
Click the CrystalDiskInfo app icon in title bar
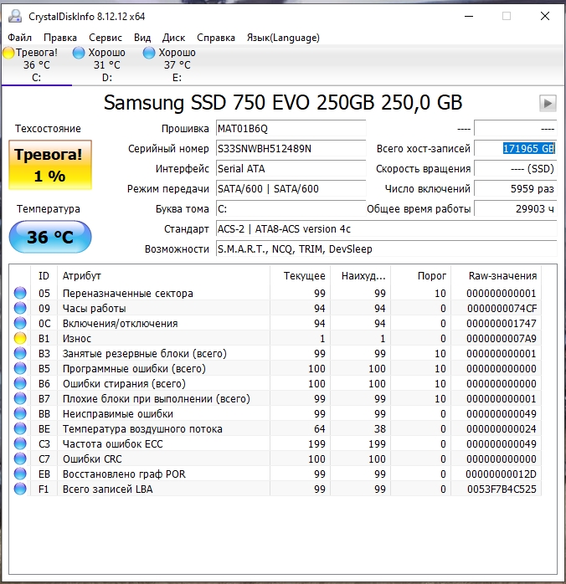click(15, 16)
